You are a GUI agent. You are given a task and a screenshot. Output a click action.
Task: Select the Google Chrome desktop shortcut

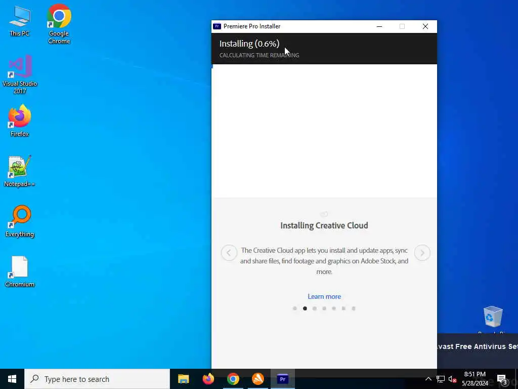point(59,24)
